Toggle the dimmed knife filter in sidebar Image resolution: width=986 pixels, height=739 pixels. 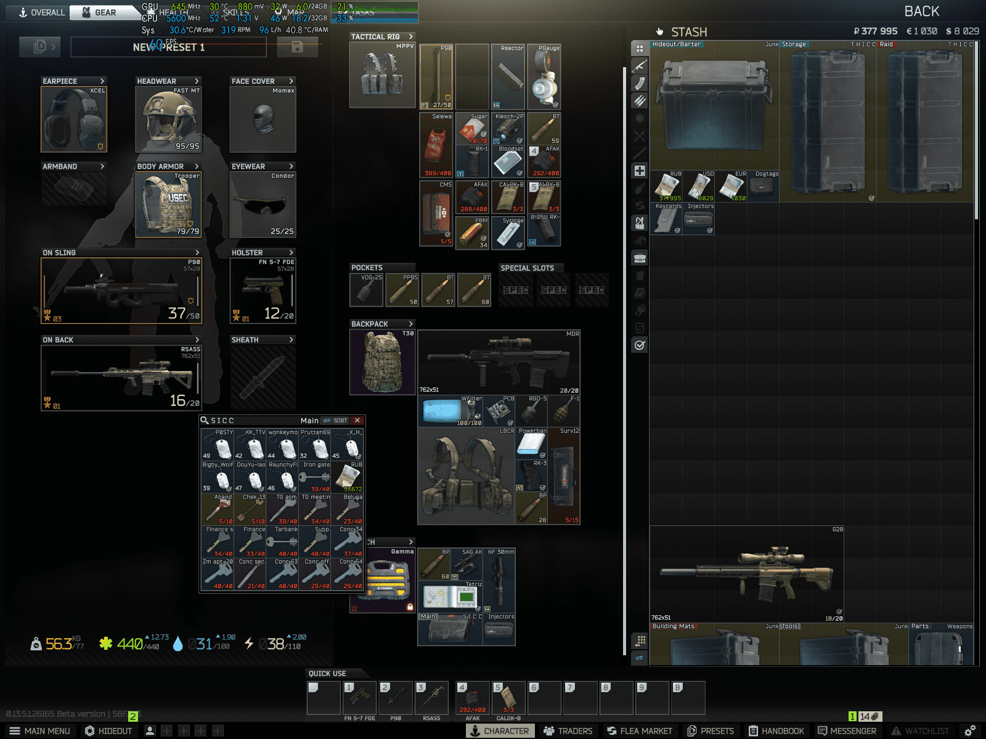coord(640,153)
